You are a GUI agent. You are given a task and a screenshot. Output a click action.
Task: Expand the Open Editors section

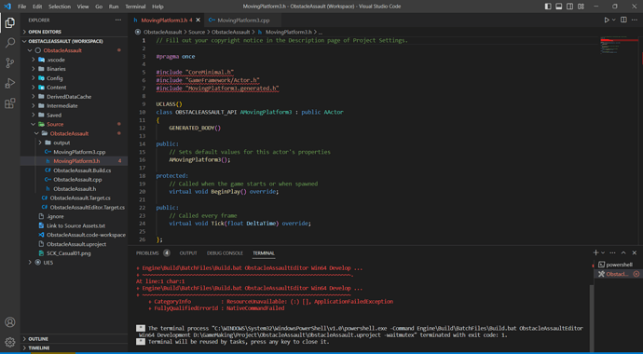point(74,32)
